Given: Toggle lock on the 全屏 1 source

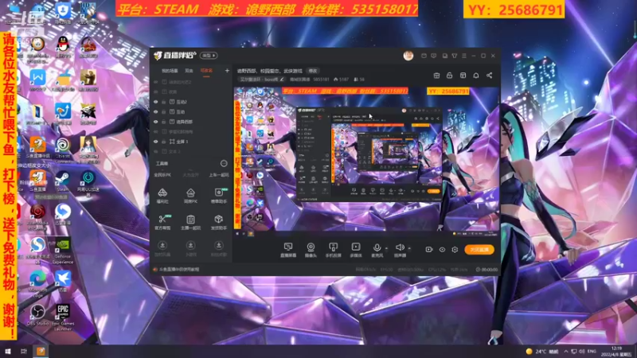Looking at the screenshot, I should 164,142.
